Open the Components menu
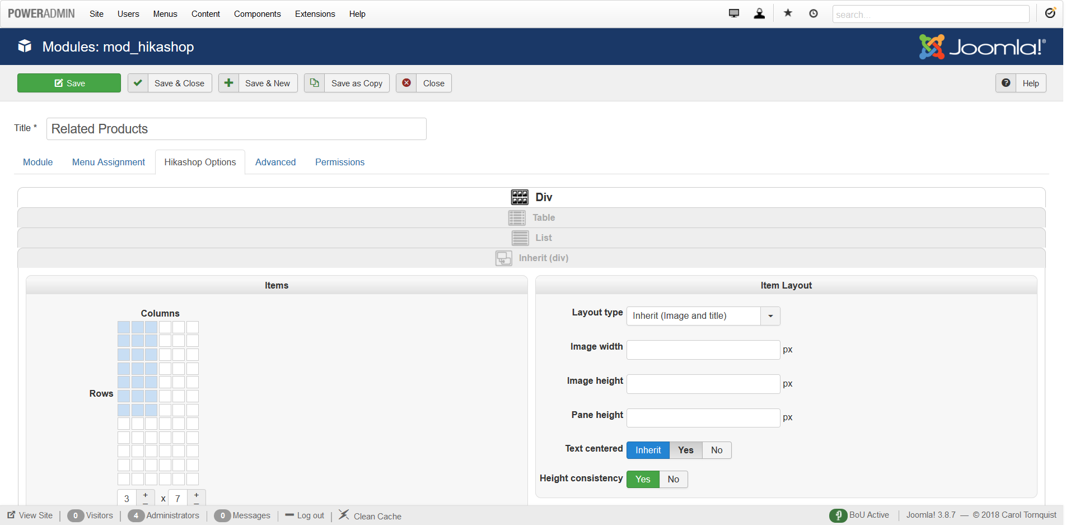1075x525 pixels. pos(257,14)
